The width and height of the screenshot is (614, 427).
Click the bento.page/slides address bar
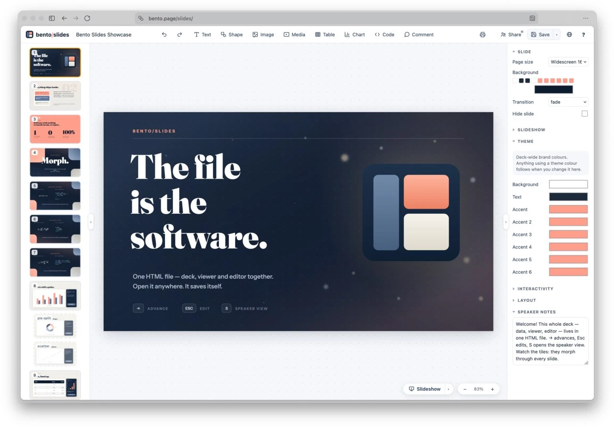(336, 18)
